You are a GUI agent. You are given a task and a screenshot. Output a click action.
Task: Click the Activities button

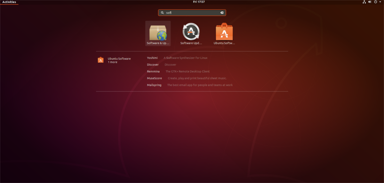tap(9, 2)
